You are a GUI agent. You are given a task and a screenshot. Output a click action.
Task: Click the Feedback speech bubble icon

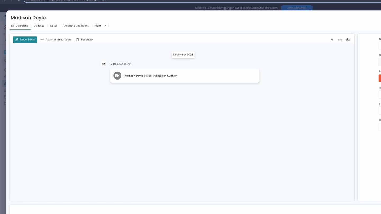point(77,39)
